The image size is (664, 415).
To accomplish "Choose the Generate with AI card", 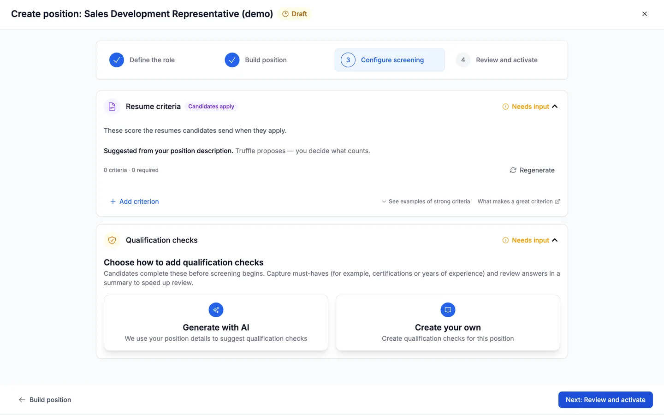I will pos(216,323).
